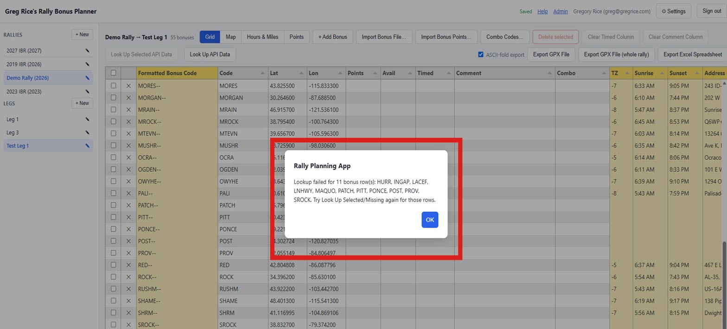Edit the 2023 IBR rally pencil icon

click(x=87, y=92)
